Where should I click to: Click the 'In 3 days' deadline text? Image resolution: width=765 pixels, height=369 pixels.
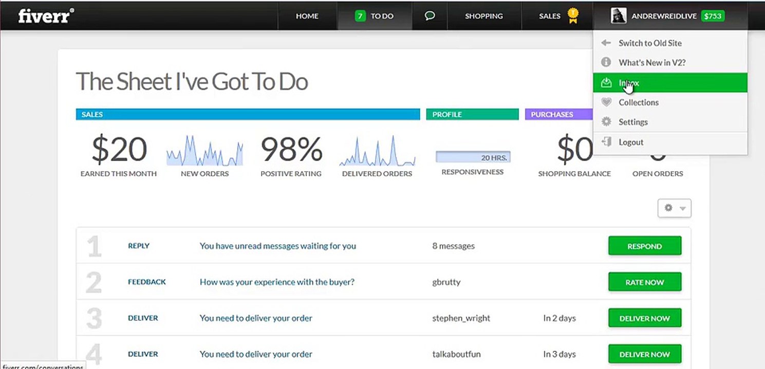559,354
